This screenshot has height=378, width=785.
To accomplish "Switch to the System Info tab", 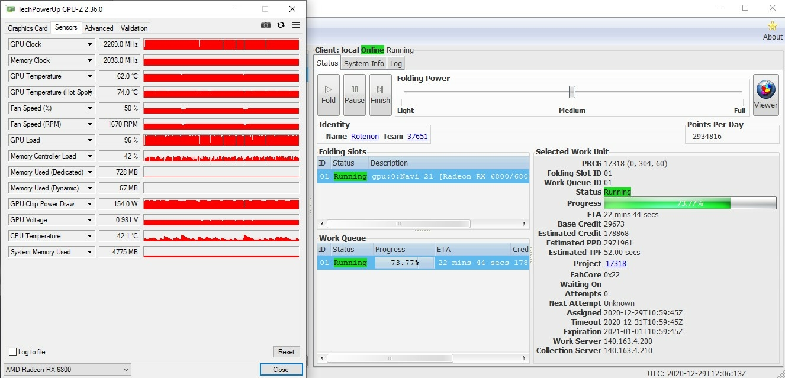I will [x=364, y=64].
